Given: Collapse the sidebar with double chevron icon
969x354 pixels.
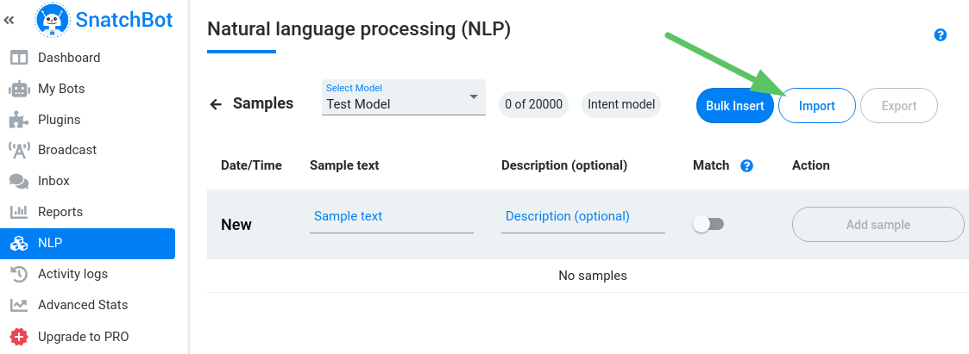Looking at the screenshot, I should point(9,20).
